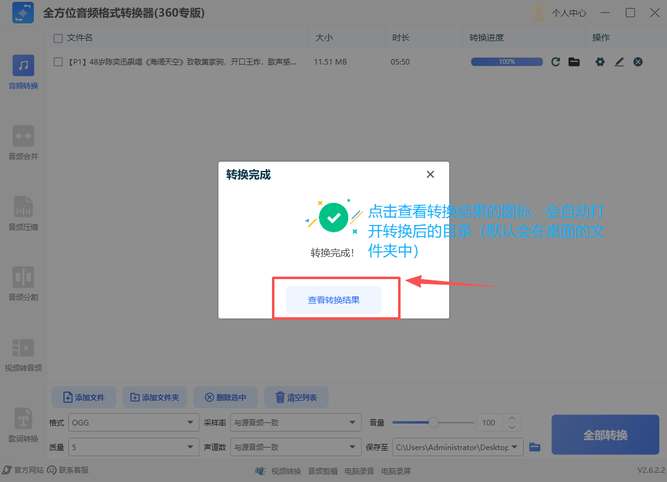
Task: Select the 音频合并 sidebar tool
Action: tap(23, 143)
